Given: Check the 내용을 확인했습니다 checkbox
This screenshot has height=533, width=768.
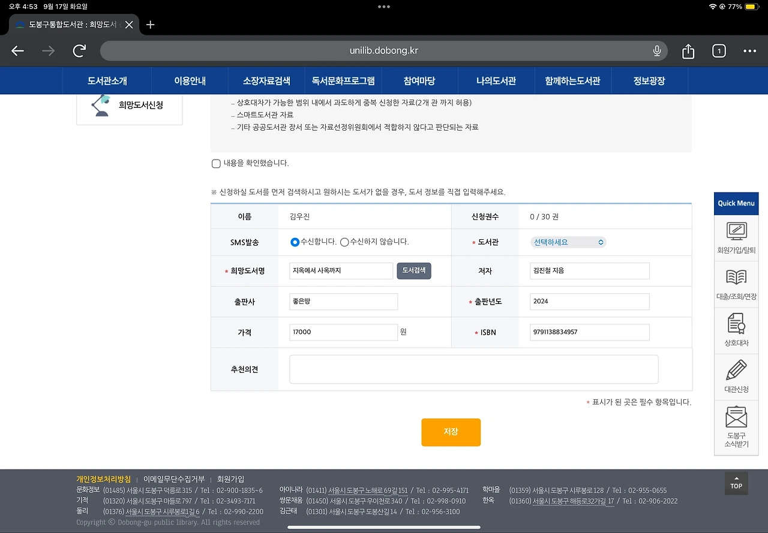Looking at the screenshot, I should click(x=215, y=163).
